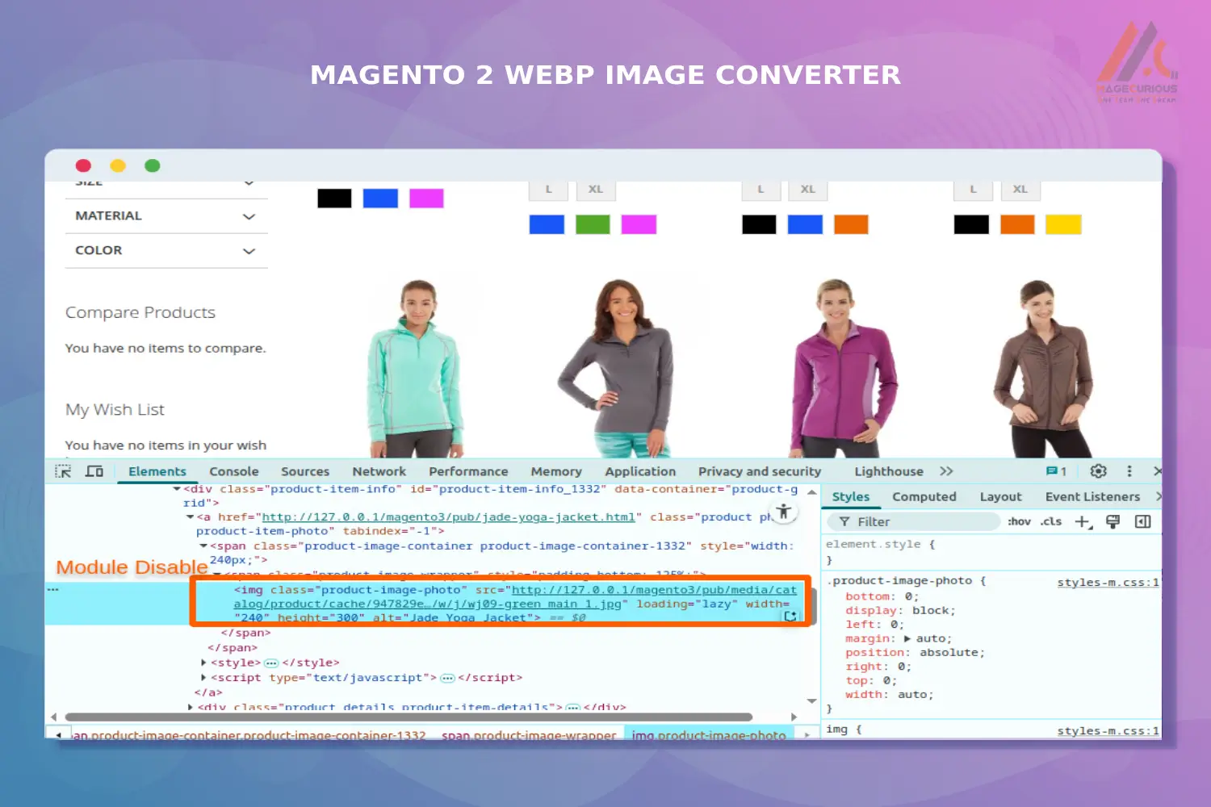Image resolution: width=1211 pixels, height=807 pixels.
Task: Open the new style rule plus icon
Action: [1082, 521]
